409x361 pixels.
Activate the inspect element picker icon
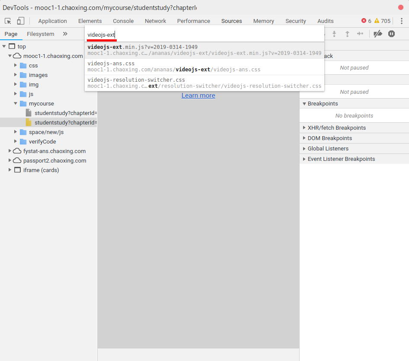point(8,21)
